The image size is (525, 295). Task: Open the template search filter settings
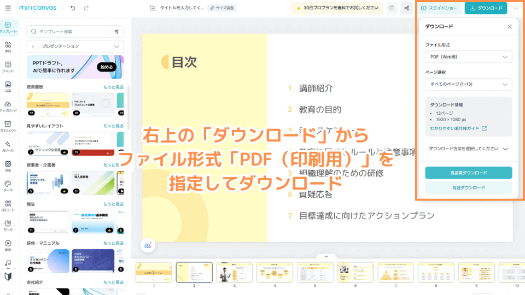(116, 32)
